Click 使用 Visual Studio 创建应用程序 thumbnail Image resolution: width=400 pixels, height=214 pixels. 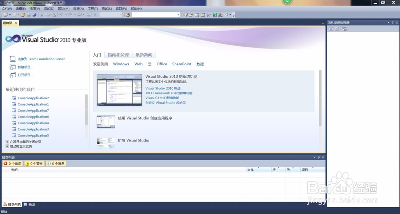click(x=106, y=122)
